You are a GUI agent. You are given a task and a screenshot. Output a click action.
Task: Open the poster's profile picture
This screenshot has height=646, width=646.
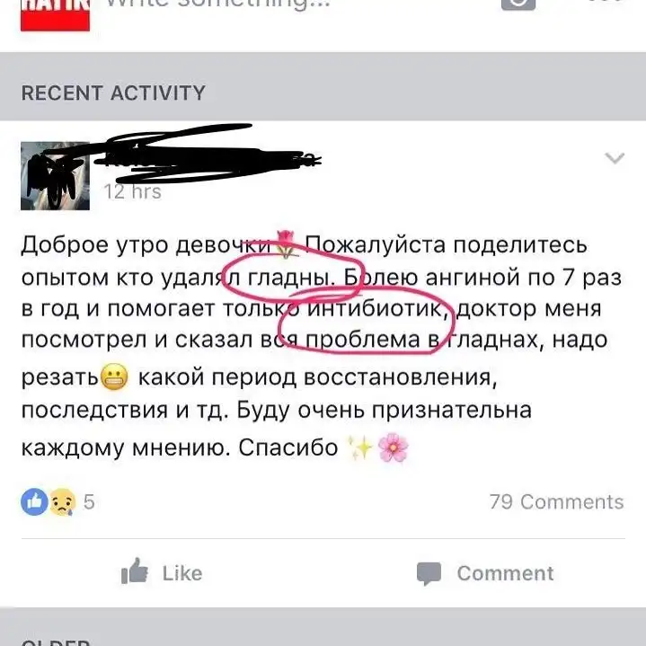click(x=55, y=176)
